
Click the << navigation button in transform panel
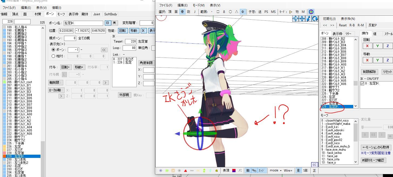tap(325, 25)
